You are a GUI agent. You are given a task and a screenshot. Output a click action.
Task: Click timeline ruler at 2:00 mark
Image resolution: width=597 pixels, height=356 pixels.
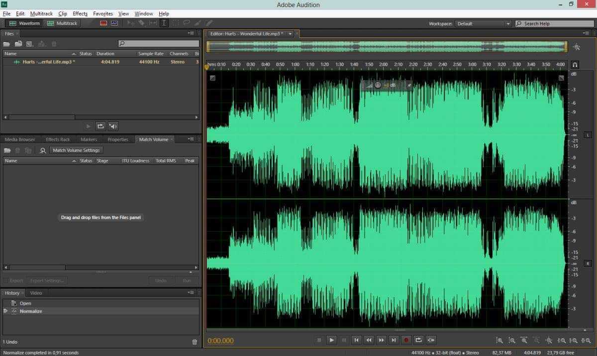point(383,65)
